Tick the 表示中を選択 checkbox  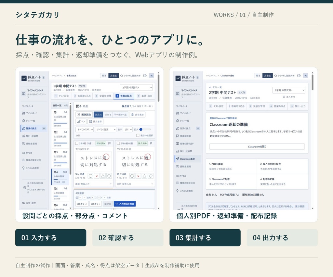tap(138, 135)
